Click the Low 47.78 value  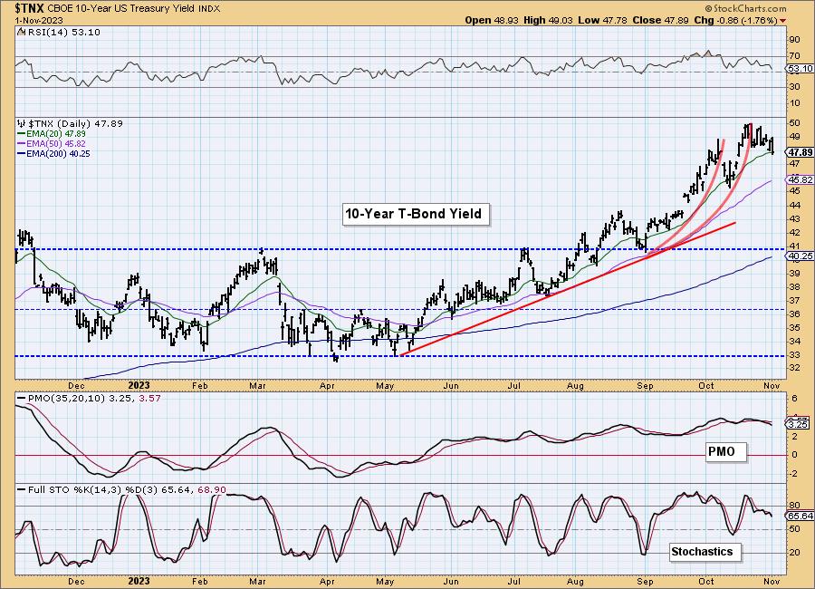tap(602, 20)
